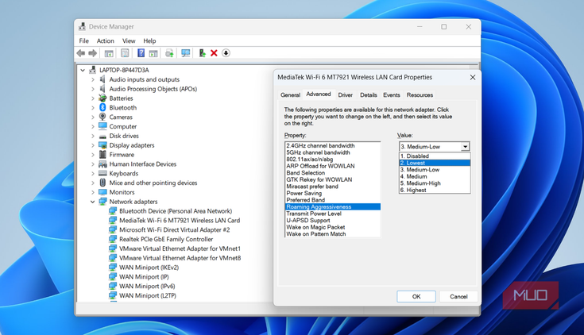This screenshot has height=335, width=584.
Task: Click the circled down-arrow Disable device icon
Action: click(226, 53)
